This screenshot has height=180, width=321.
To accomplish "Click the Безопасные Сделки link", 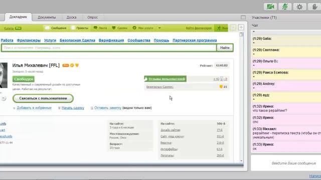I will click(159, 86).
